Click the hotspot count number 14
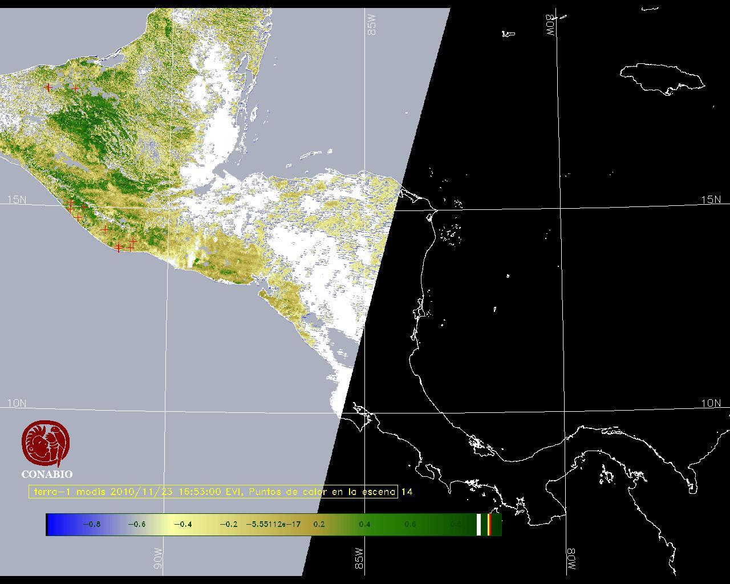Screen dimensions: 730x584 407,492
